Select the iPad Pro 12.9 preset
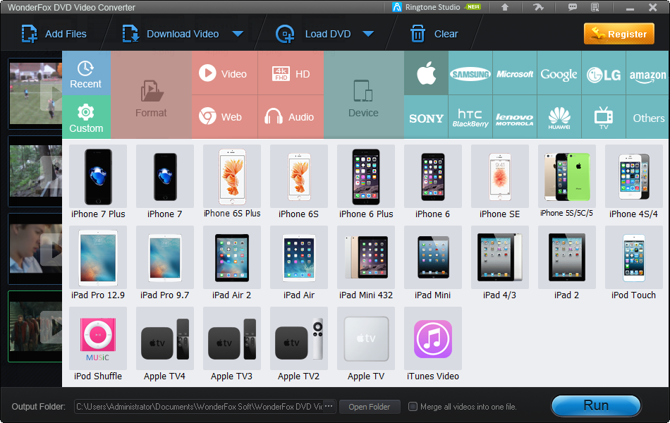Image resolution: width=670 pixels, height=423 pixels. pos(98,264)
